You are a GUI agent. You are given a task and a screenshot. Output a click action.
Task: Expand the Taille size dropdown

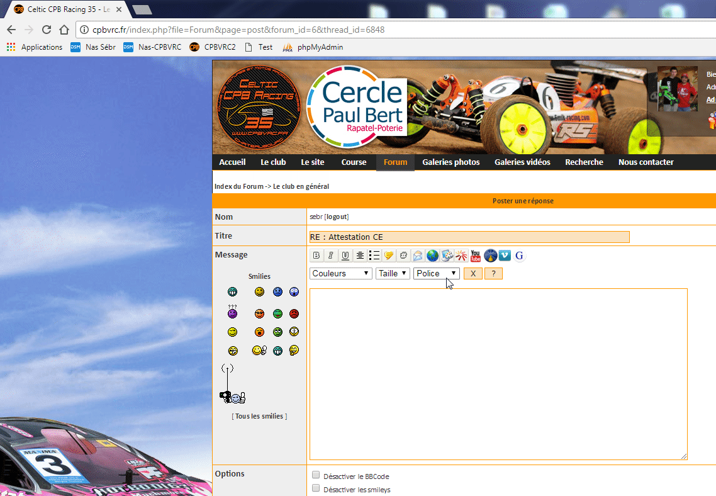click(393, 273)
